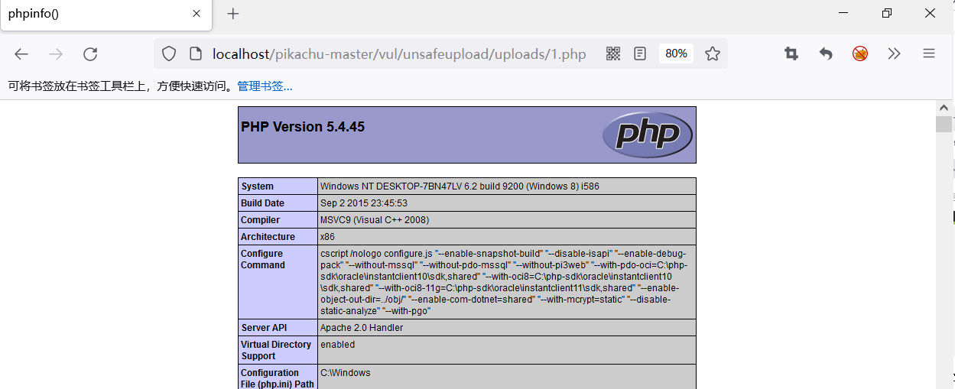Open the 管理书签 link
Screen dimensions: 955x389
click(x=265, y=86)
